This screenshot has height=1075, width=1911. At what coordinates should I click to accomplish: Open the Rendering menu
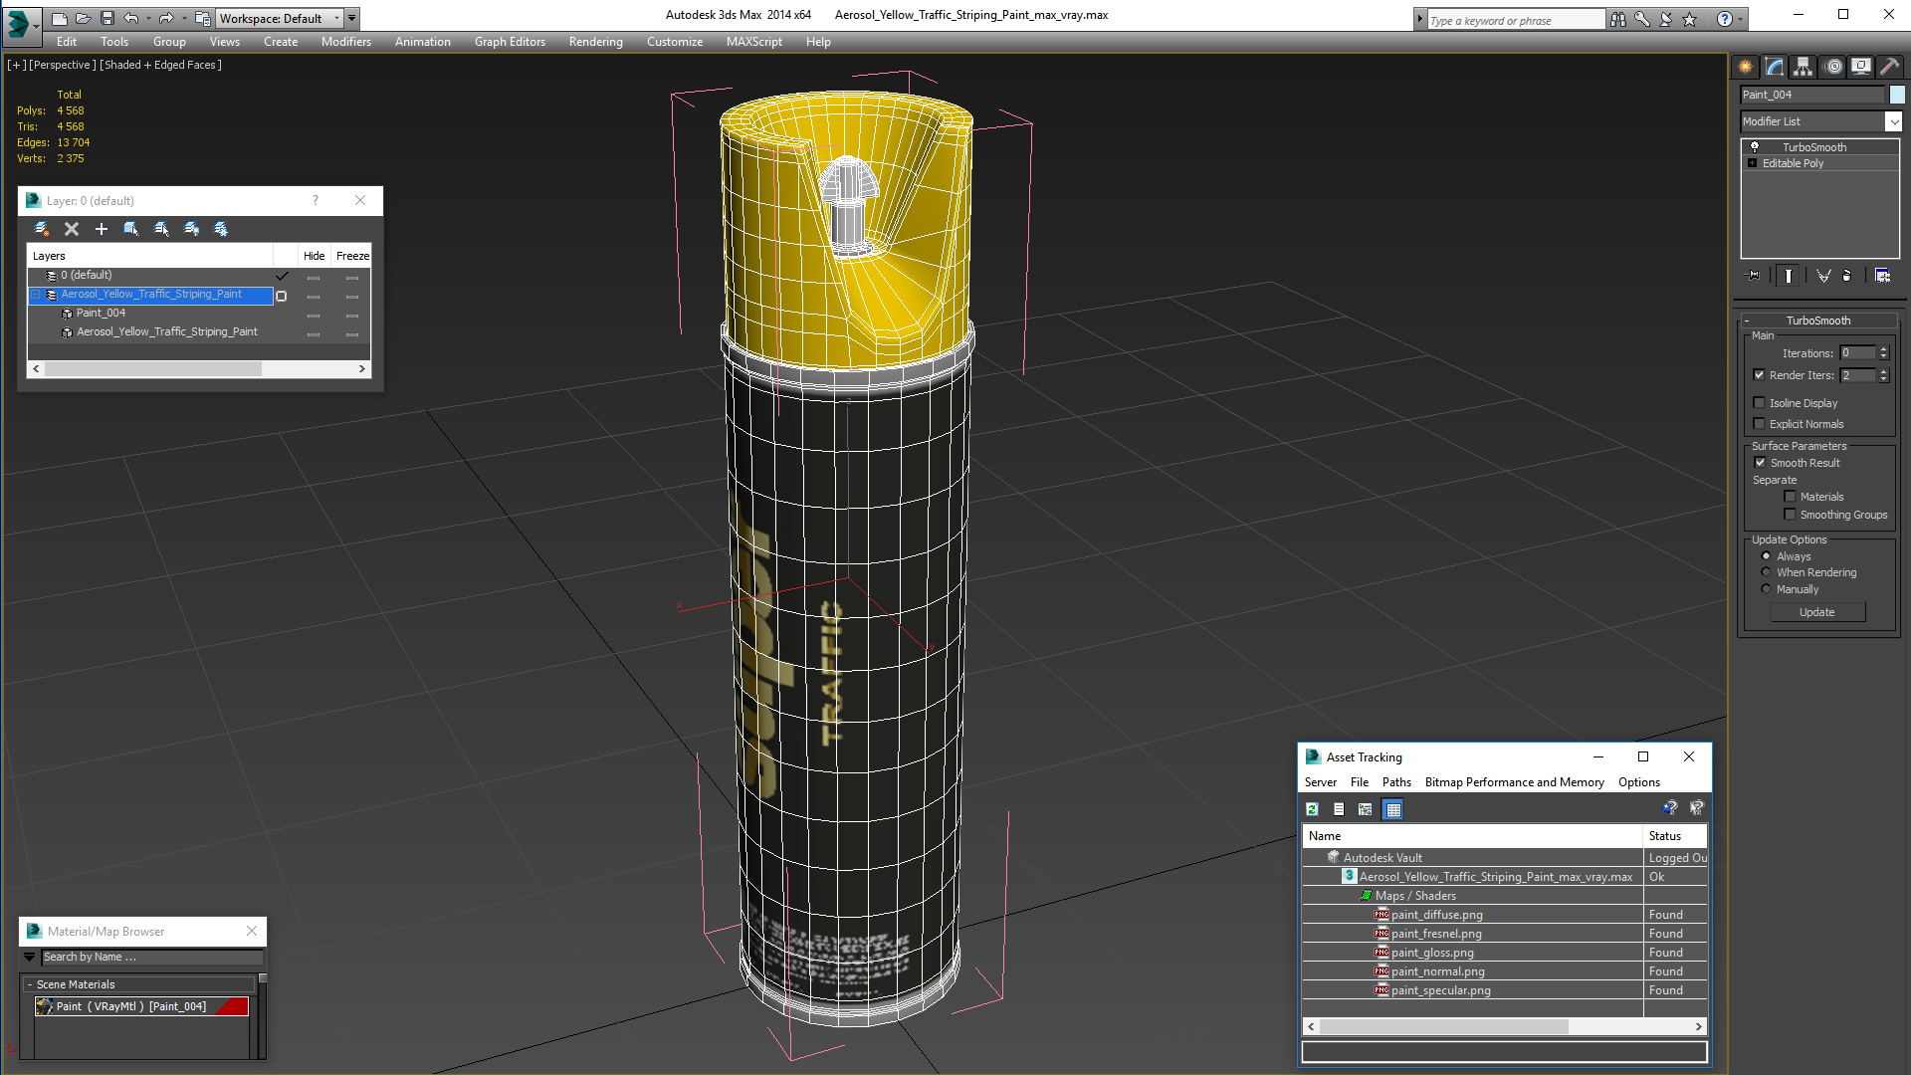tap(595, 42)
